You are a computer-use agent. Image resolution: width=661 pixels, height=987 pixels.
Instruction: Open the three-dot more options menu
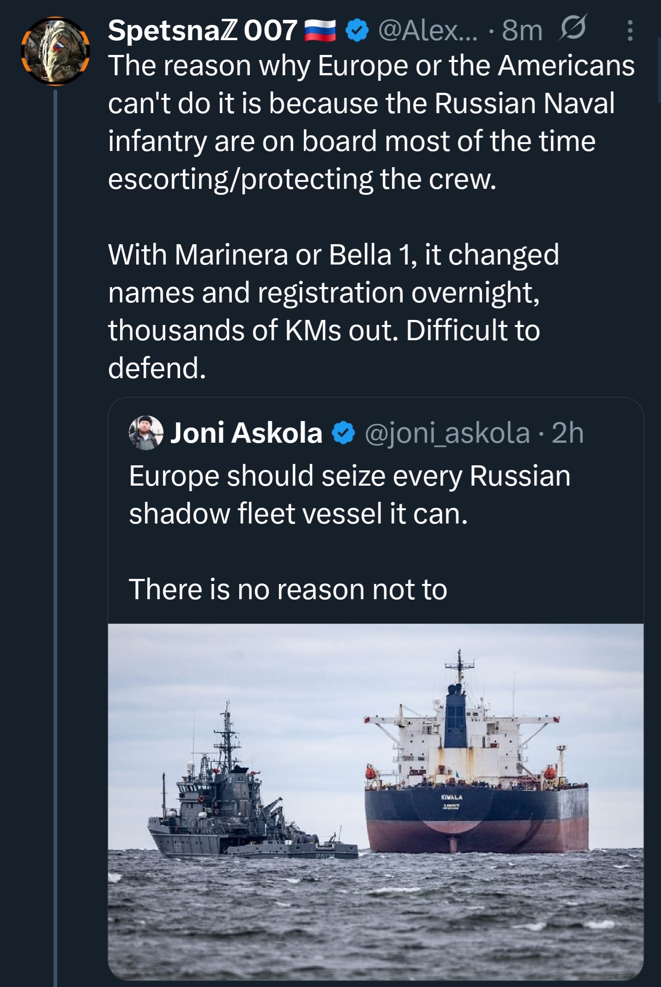point(630,30)
